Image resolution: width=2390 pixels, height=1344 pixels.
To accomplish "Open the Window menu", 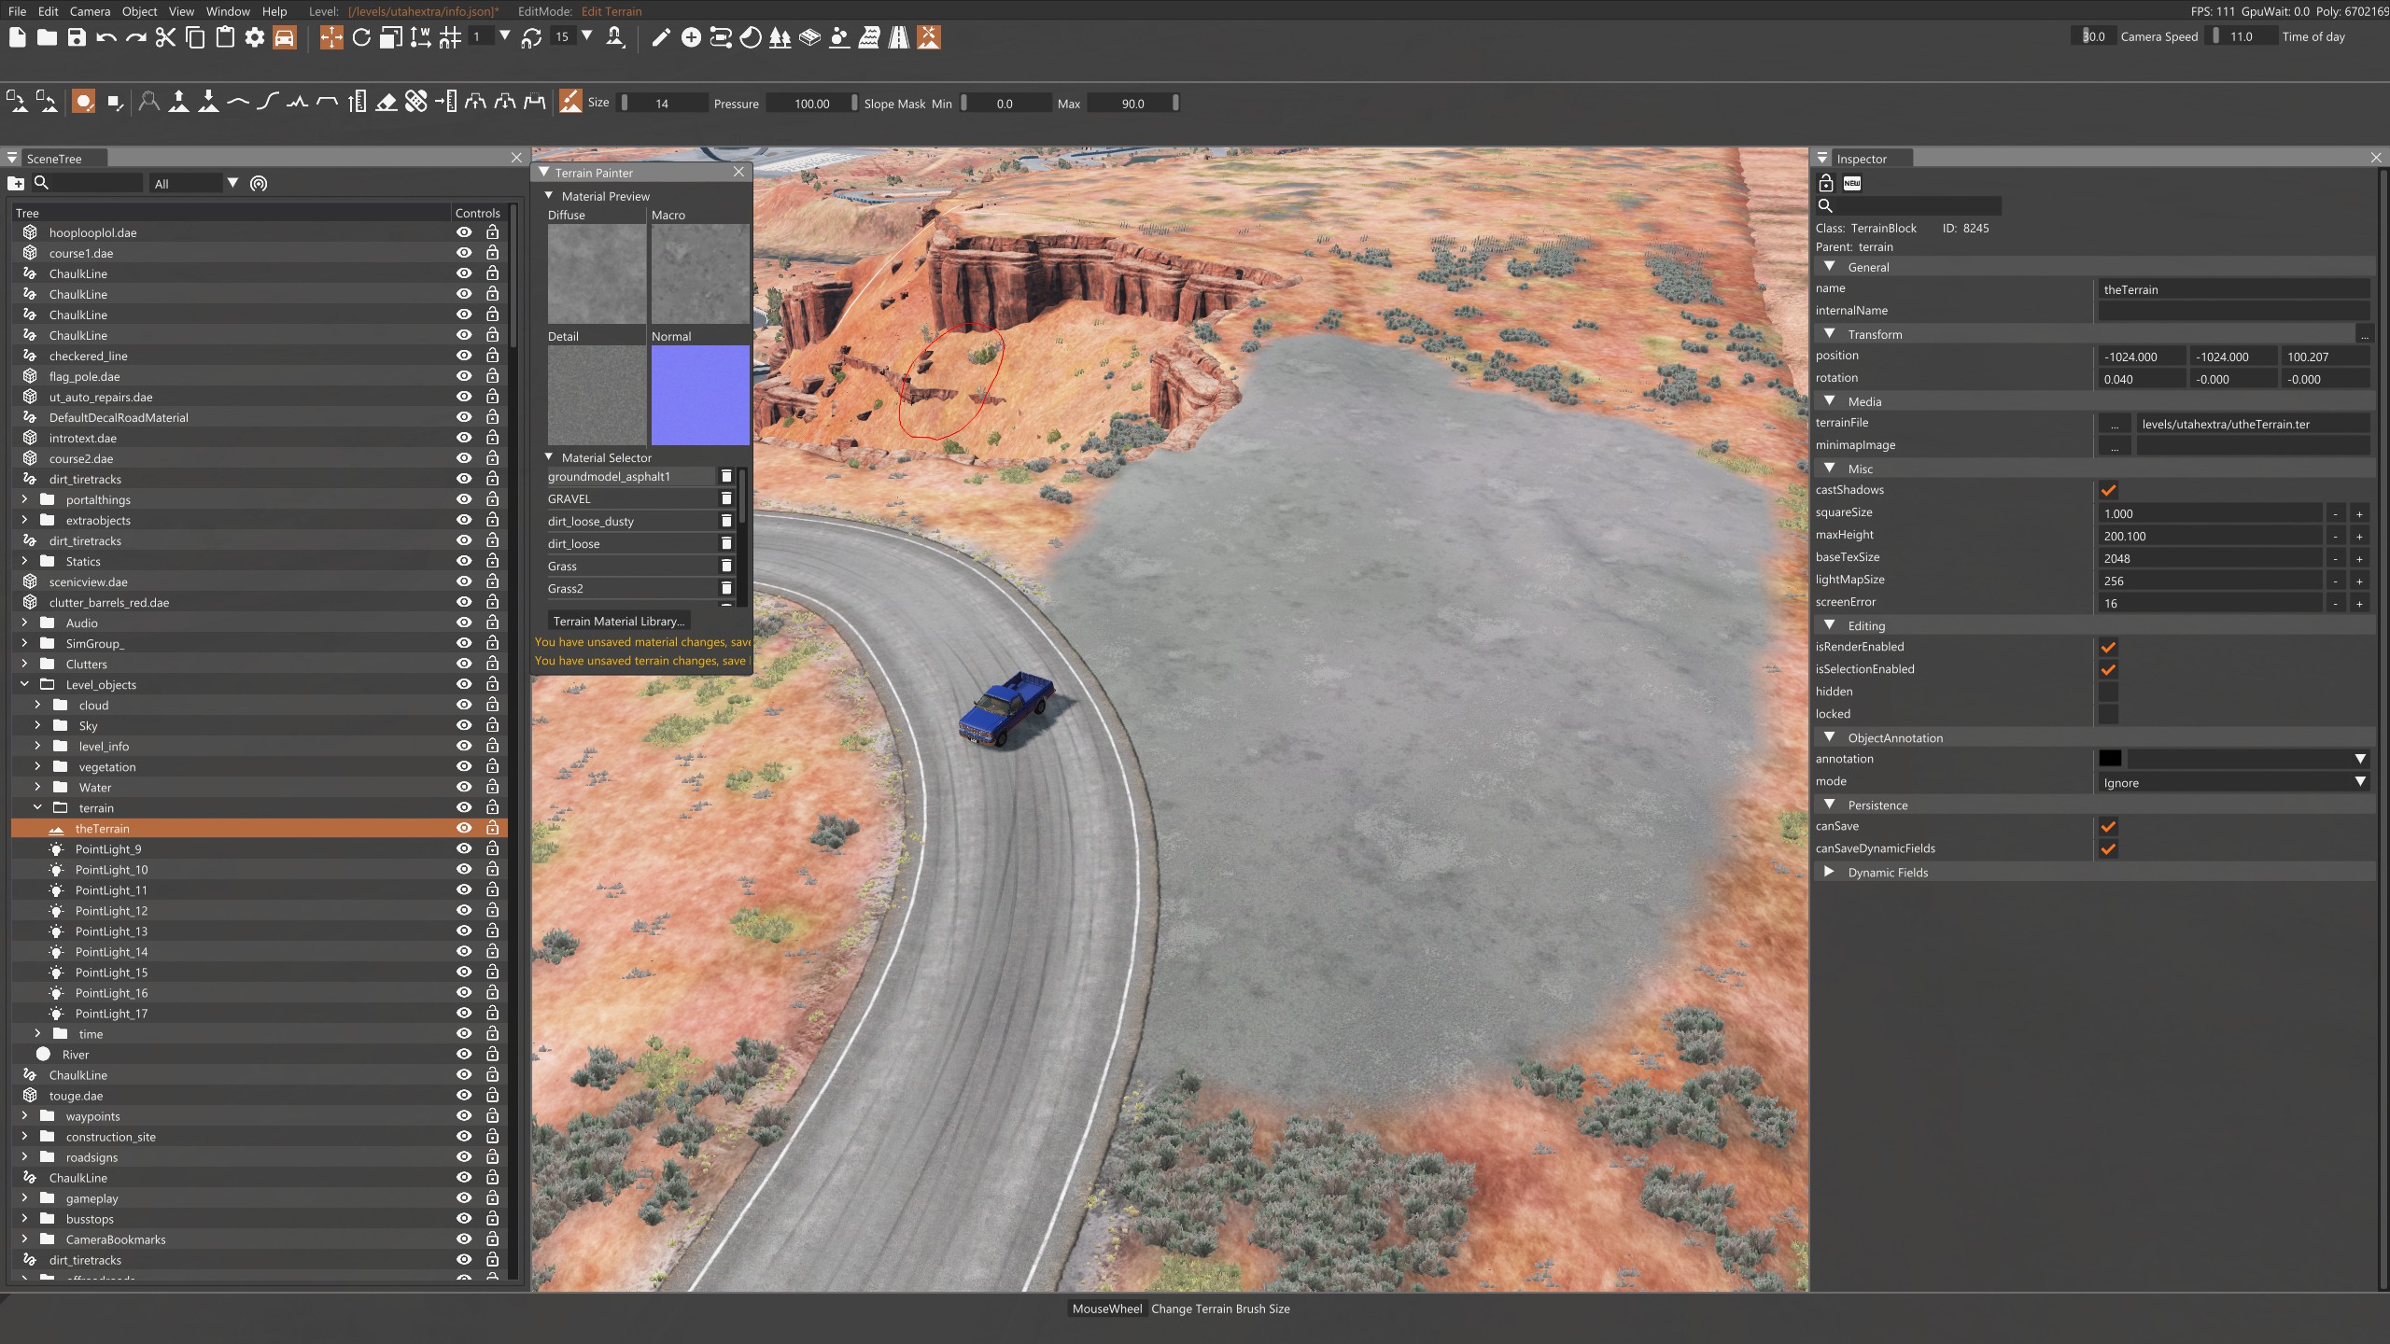I will coord(228,11).
